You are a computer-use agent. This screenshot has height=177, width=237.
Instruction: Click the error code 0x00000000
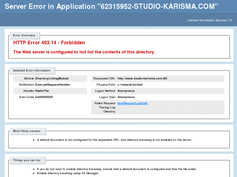44,97
